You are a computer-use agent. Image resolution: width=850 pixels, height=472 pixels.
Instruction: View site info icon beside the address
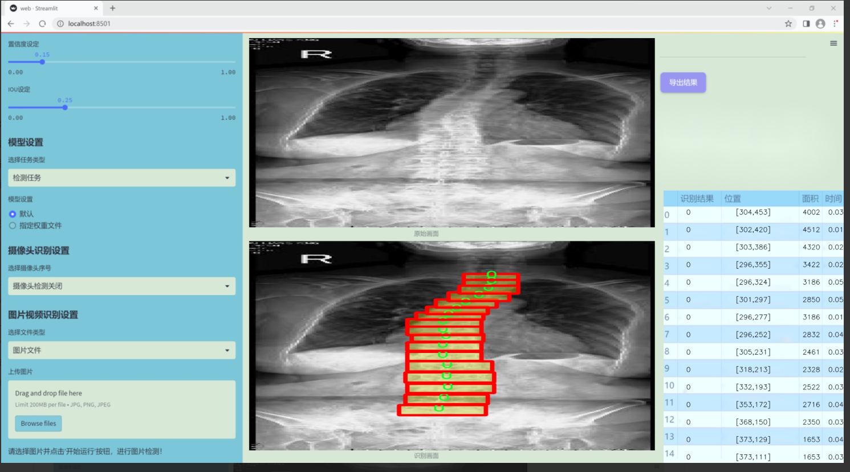pos(60,23)
